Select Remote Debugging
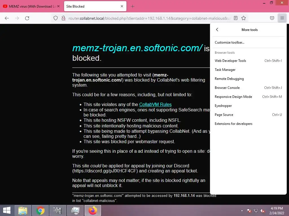The image size is (289, 216). coord(248,79)
